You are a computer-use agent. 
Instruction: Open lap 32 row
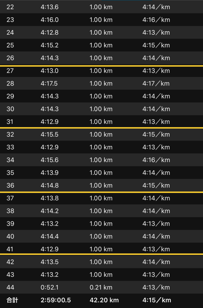point(101,134)
